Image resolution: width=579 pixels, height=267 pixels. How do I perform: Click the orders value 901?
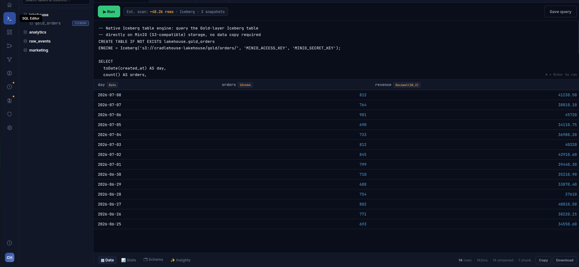(363, 115)
